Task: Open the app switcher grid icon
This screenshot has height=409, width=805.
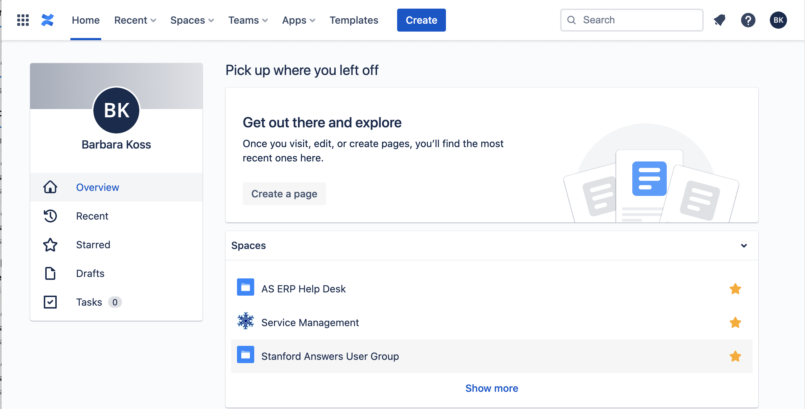Action: 23,20
